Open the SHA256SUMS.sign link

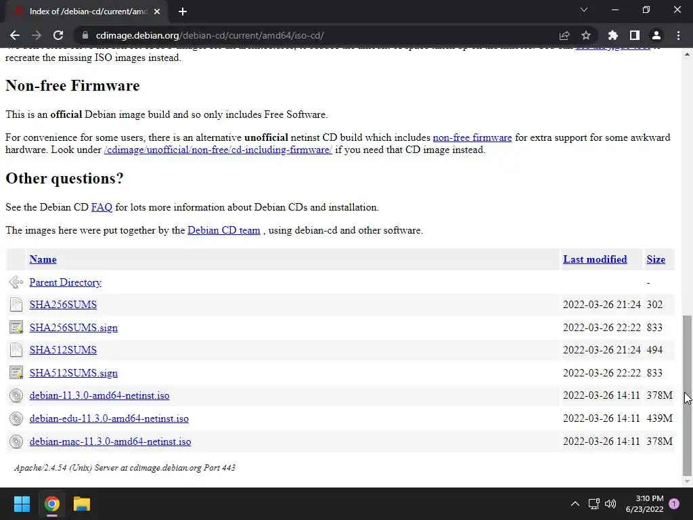(73, 328)
